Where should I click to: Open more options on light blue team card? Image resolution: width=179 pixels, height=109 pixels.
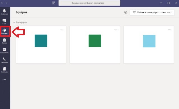[170, 30]
